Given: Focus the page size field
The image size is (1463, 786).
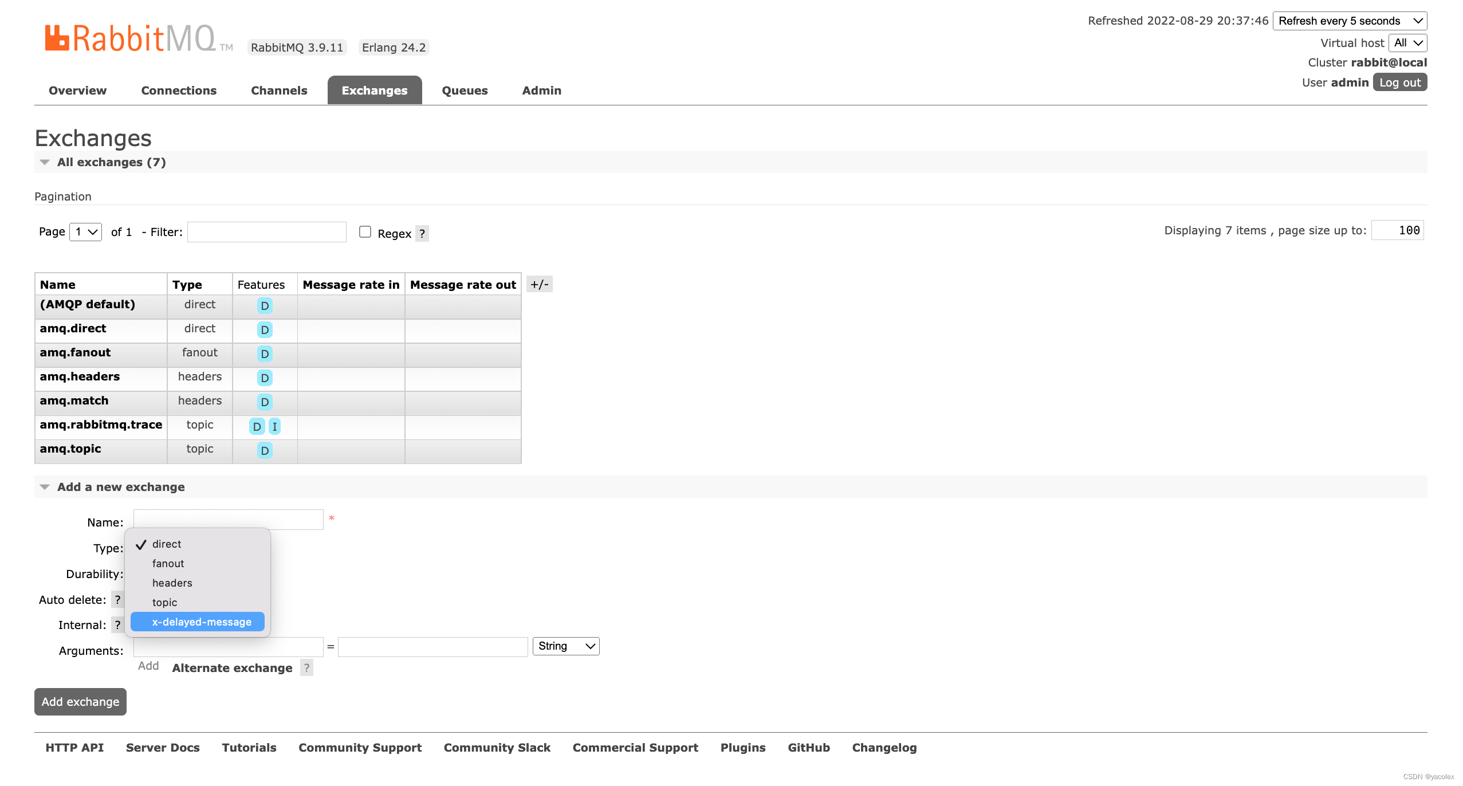Looking at the screenshot, I should 1397,230.
